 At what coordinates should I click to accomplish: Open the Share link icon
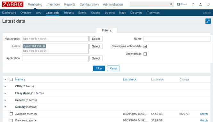182,4
